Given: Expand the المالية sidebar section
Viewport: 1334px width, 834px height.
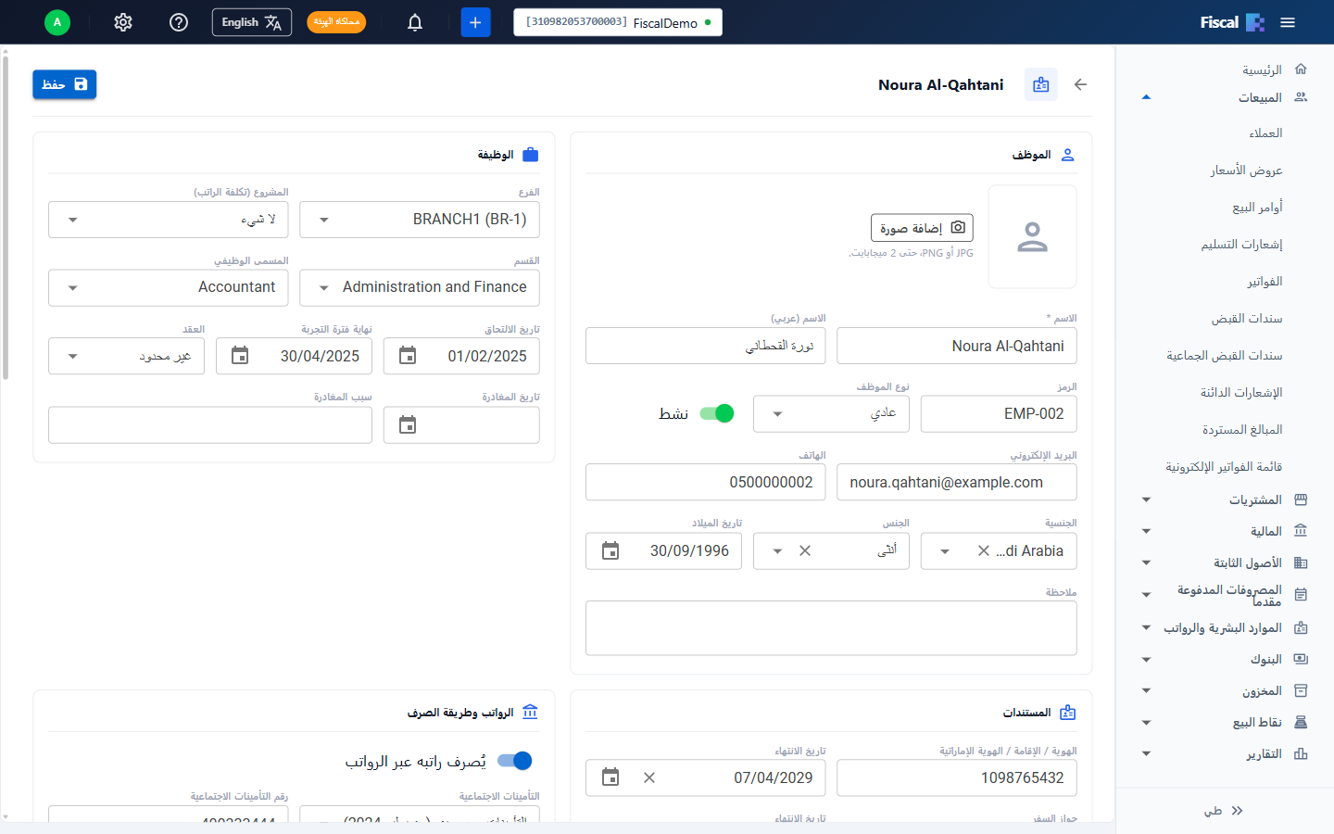Looking at the screenshot, I should tap(1225, 532).
